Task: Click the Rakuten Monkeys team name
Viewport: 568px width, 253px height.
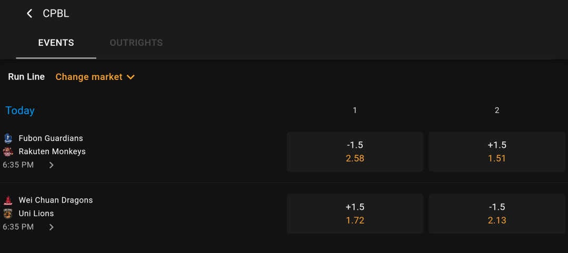Action: pos(52,151)
